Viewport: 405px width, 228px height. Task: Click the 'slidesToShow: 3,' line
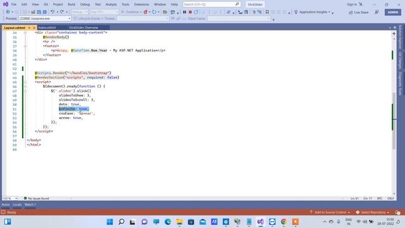coord(75,96)
